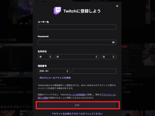The image size is (155, 116).
Task: Click the Twitch logo icon
Action: click(x=57, y=11)
